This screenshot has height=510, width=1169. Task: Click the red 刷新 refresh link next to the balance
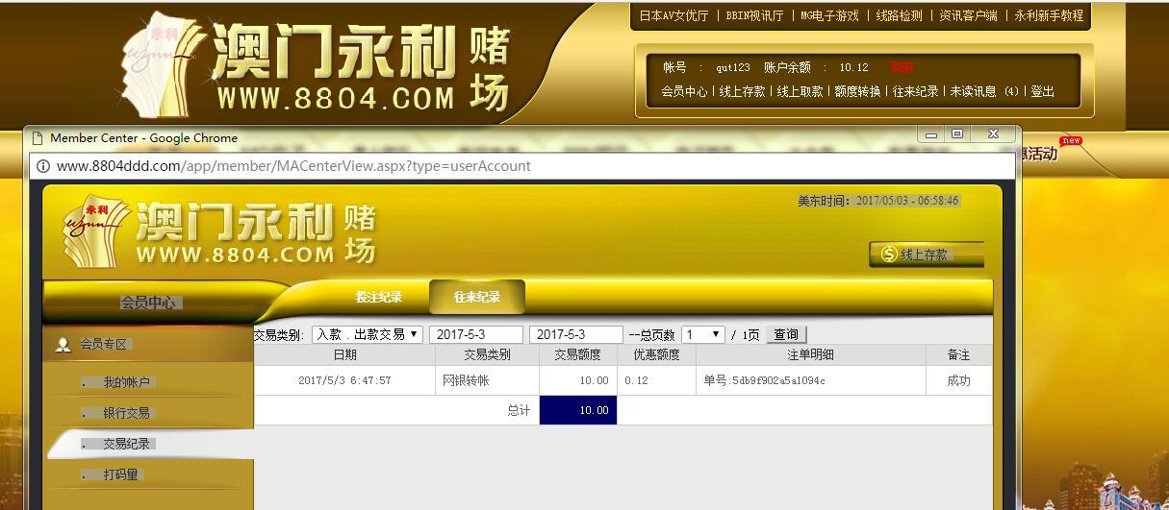point(902,67)
